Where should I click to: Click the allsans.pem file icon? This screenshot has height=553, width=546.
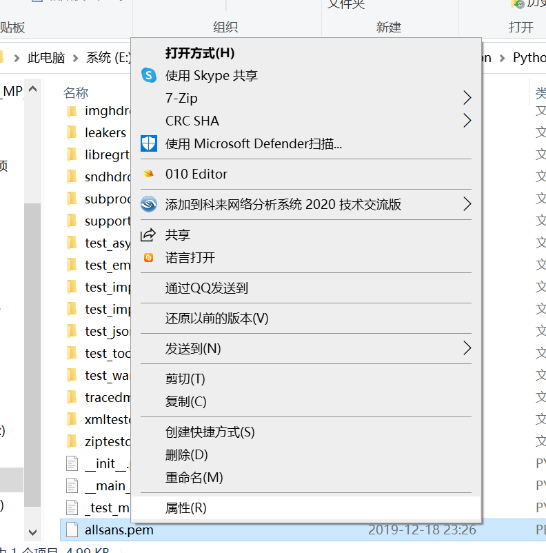[72, 530]
